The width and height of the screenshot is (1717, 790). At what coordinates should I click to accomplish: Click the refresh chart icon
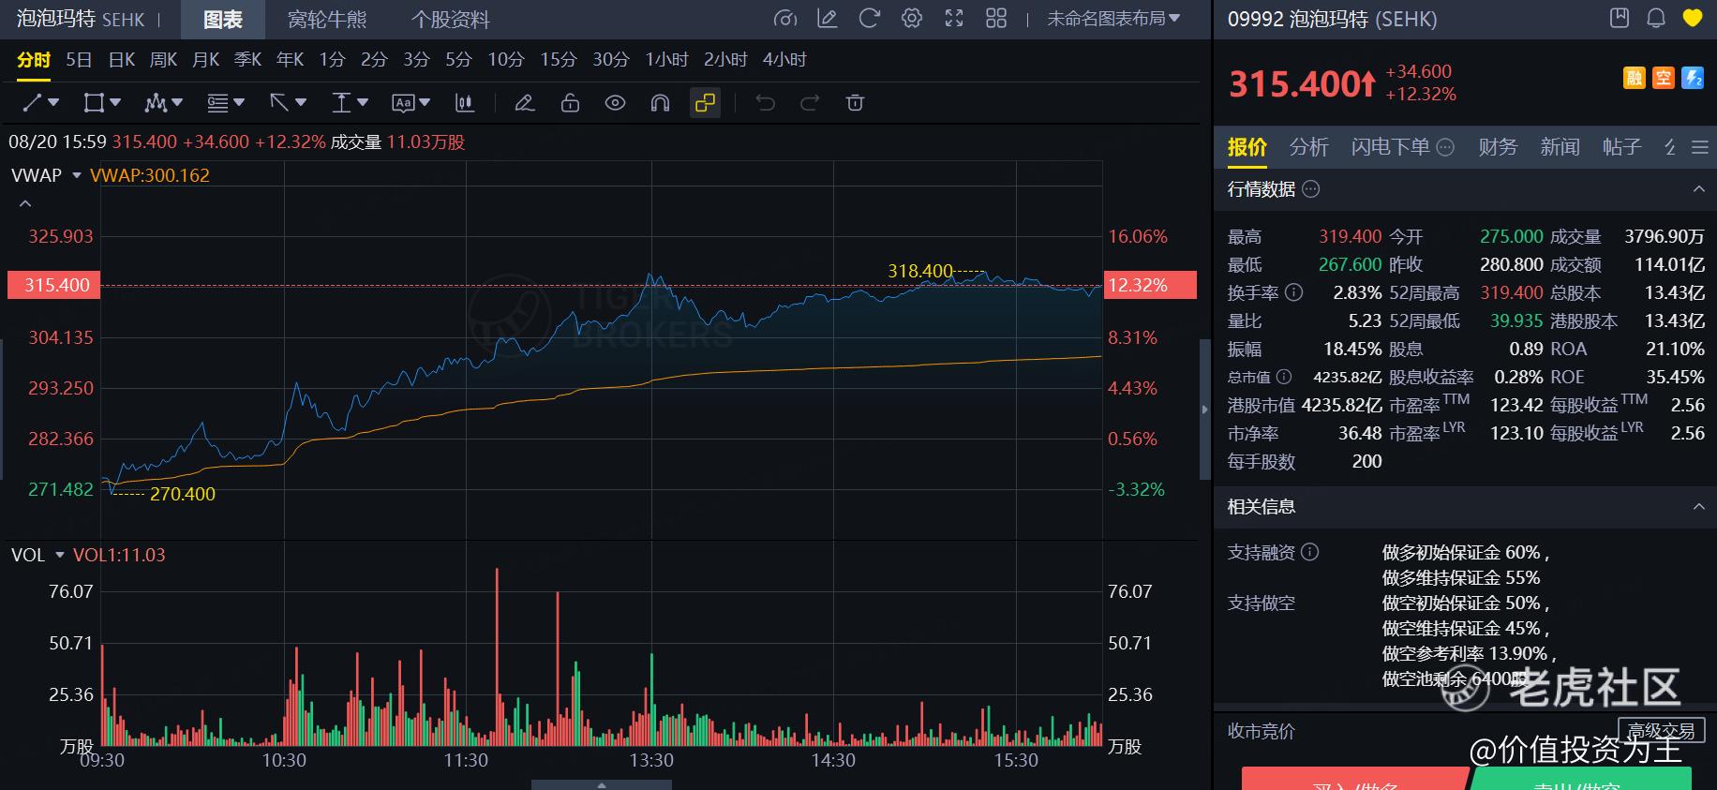click(869, 19)
